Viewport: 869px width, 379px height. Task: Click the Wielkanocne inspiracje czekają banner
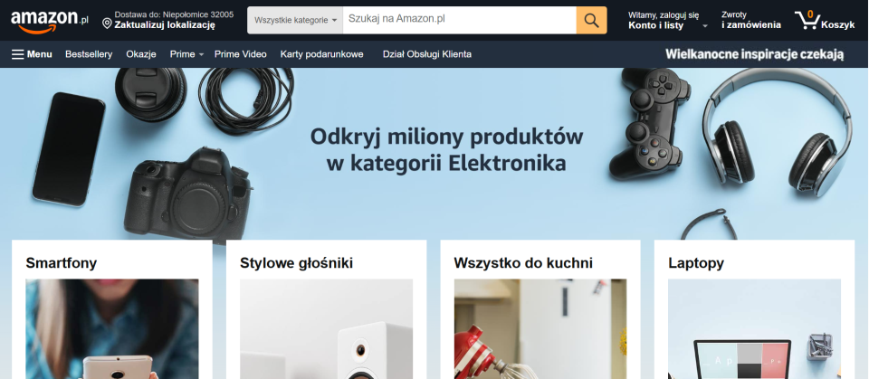pyautogui.click(x=754, y=54)
